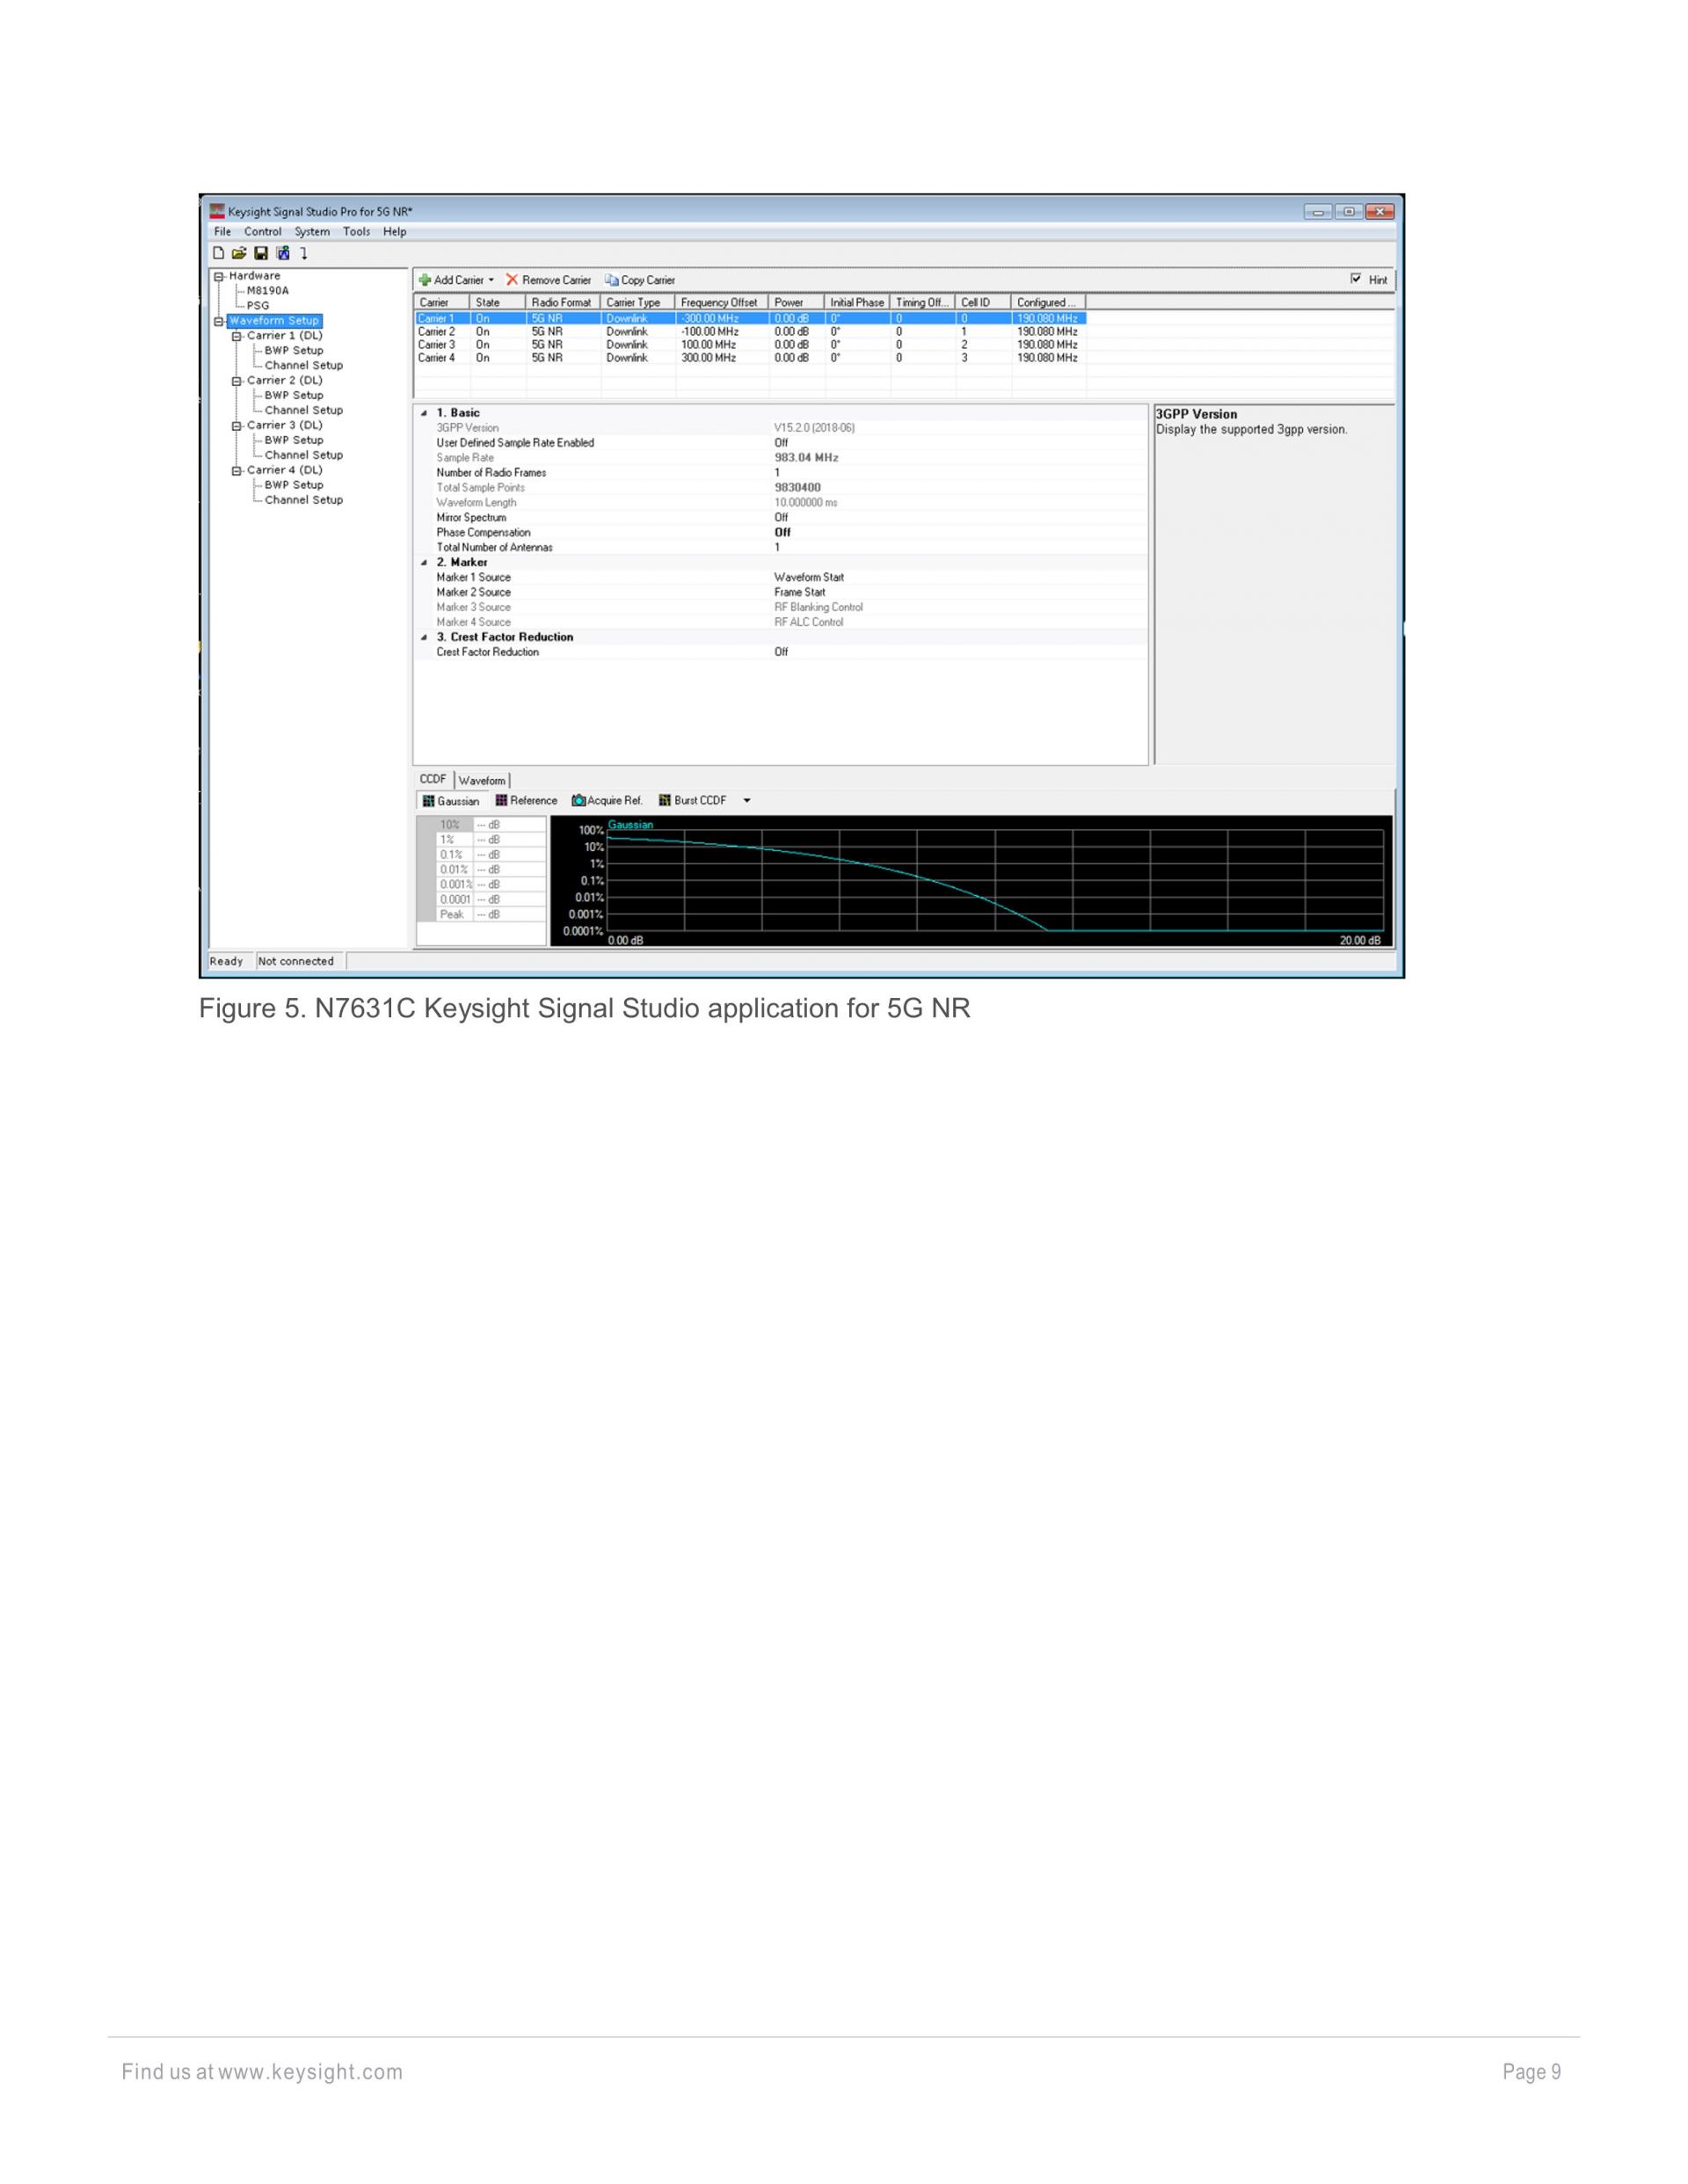
Task: Click the Acquire Ref. camera icon
Action: [x=578, y=801]
